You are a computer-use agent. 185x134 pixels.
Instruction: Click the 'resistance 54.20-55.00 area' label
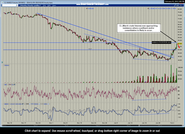[x=161, y=42]
